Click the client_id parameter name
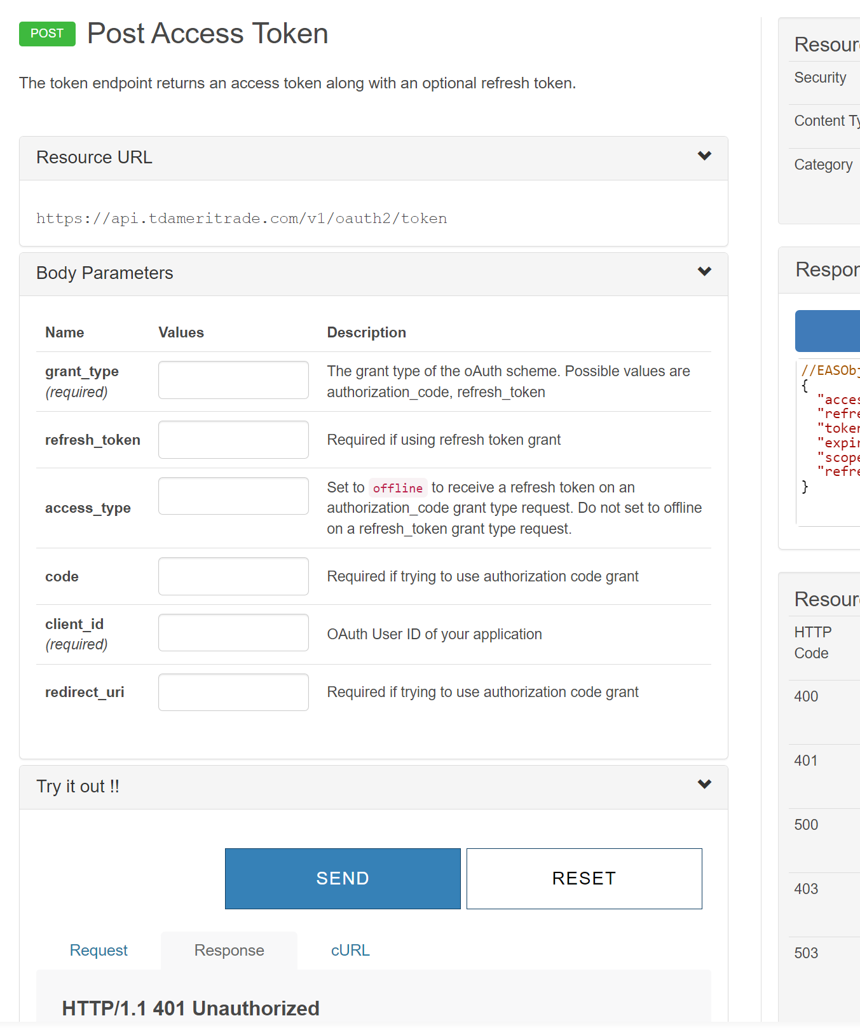The width and height of the screenshot is (860, 1030). [74, 624]
